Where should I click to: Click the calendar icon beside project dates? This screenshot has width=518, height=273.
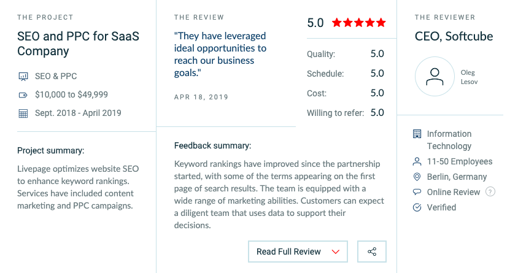[23, 113]
